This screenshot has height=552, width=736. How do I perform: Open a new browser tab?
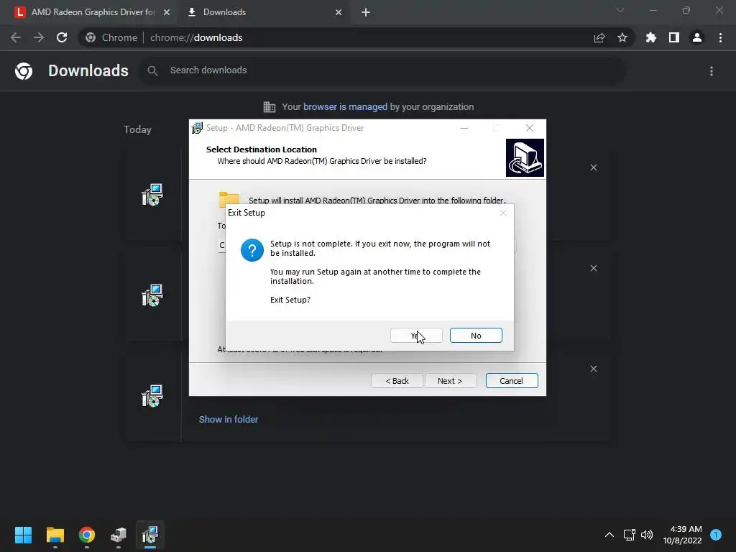click(x=366, y=12)
